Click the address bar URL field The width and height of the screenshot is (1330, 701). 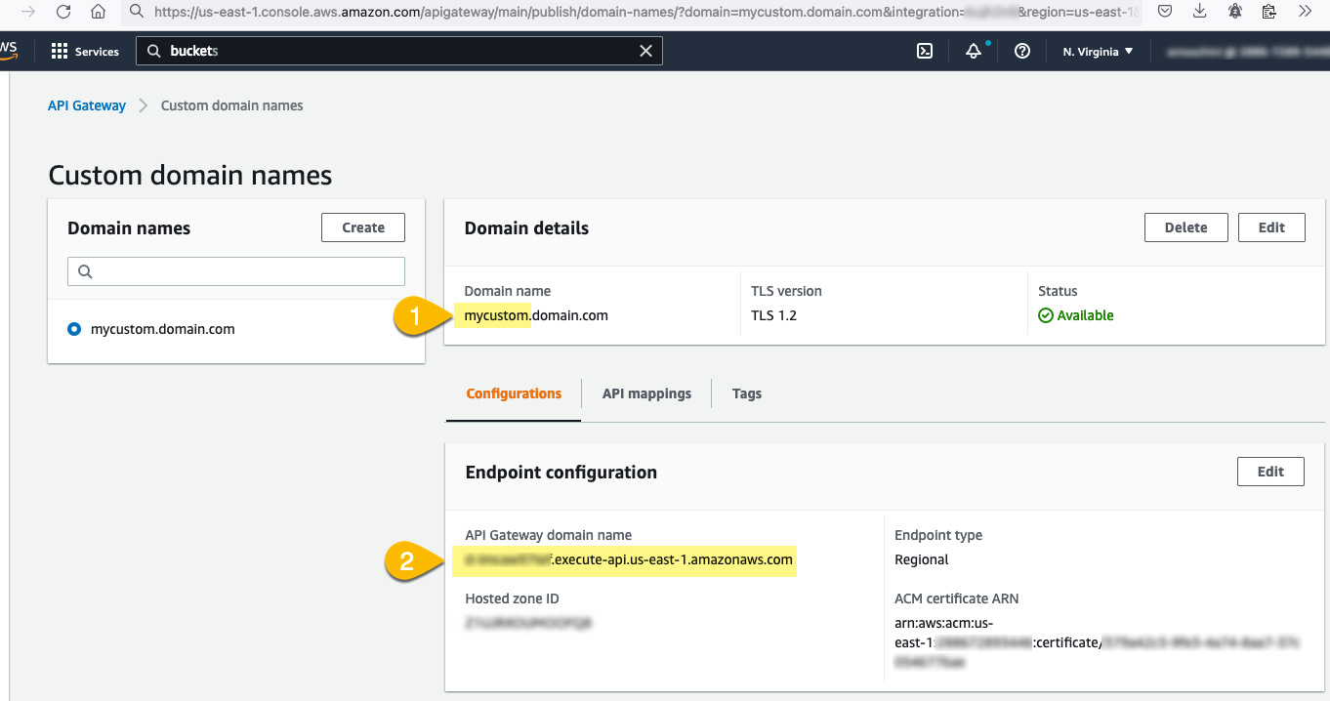click(x=631, y=12)
